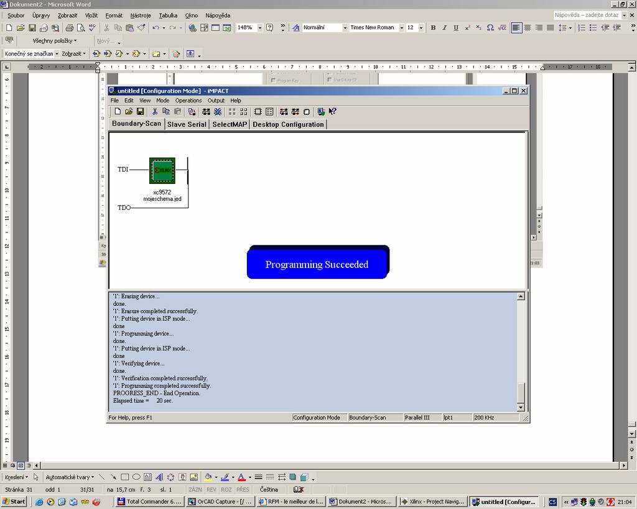Click the chip outline icon in iMPACT toolbar
The image size is (637, 509).
[258, 112]
